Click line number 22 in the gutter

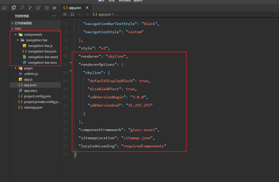65,154
